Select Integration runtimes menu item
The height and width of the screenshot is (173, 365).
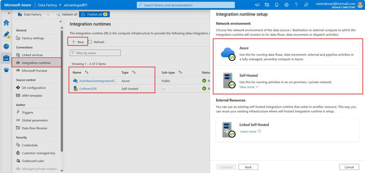pyautogui.click(x=36, y=63)
